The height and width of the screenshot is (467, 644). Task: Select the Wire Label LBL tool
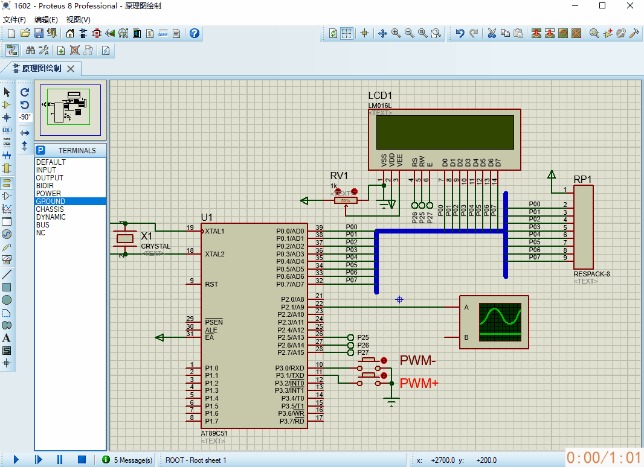(x=7, y=130)
